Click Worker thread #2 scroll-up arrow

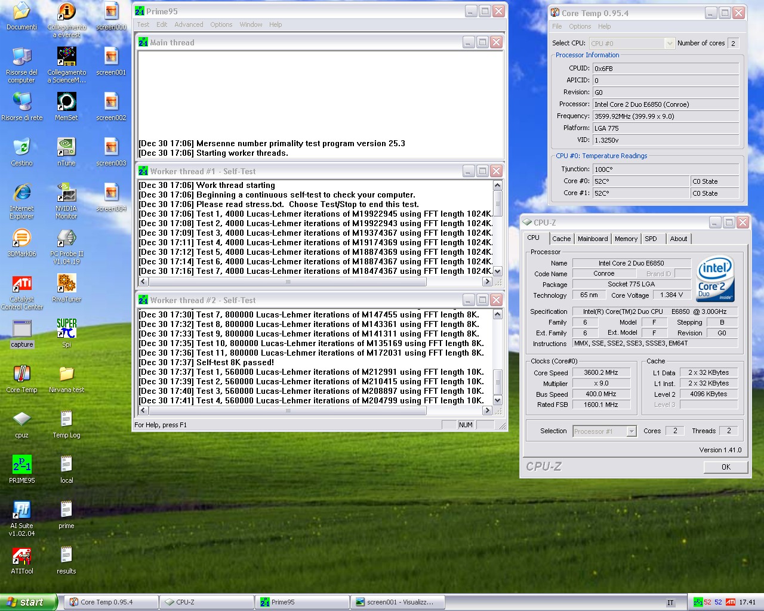[x=498, y=314]
